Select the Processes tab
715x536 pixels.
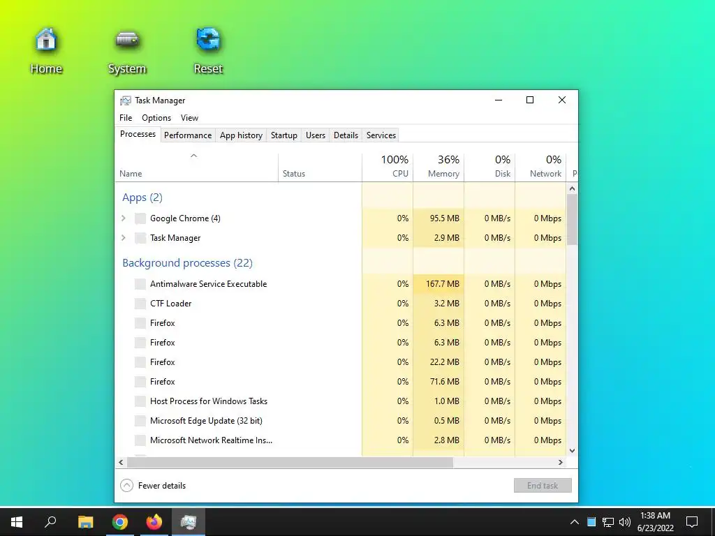click(138, 134)
